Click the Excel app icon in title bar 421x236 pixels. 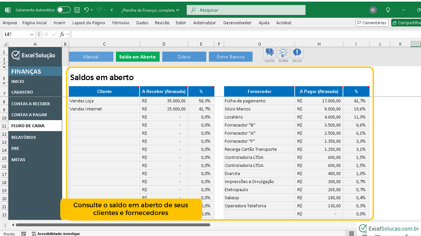click(8, 10)
